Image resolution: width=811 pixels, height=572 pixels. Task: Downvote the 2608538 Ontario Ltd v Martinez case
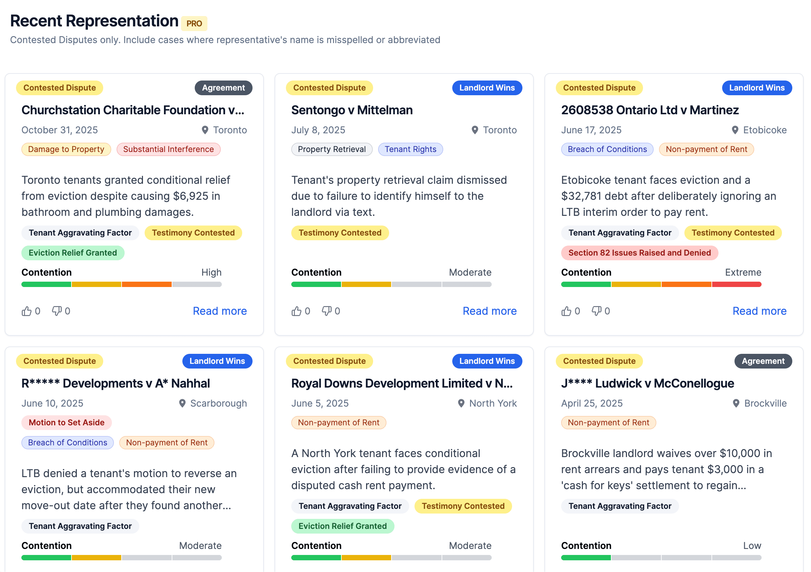pyautogui.click(x=597, y=311)
